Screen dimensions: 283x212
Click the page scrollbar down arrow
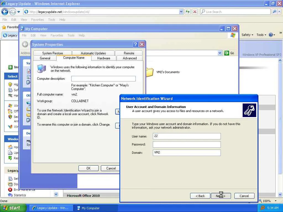pyautogui.click(x=280, y=194)
